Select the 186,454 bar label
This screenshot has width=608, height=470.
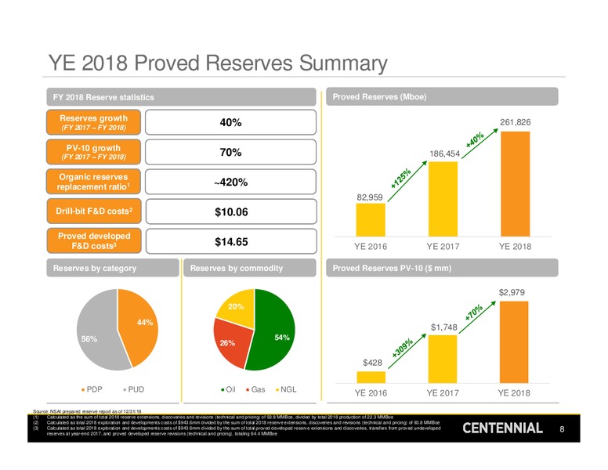[x=444, y=154]
